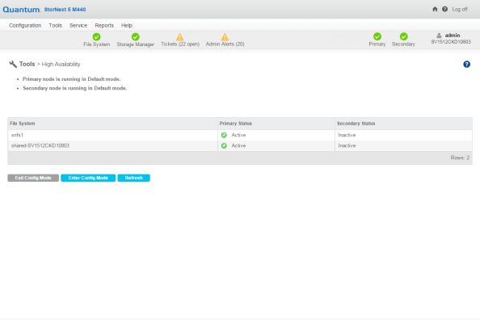Click the StorNext 5 M440 product title
480x320 pixels.
coord(65,10)
